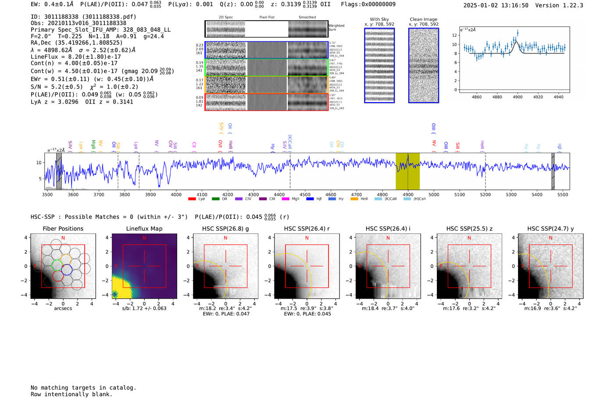Open the HSC SSP(26.4) r image
This screenshot has width=614, height=418.
click(x=307, y=266)
